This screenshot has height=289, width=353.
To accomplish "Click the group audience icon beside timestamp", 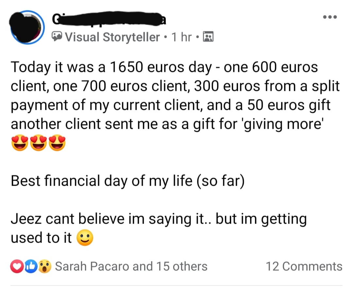I will point(208,37).
